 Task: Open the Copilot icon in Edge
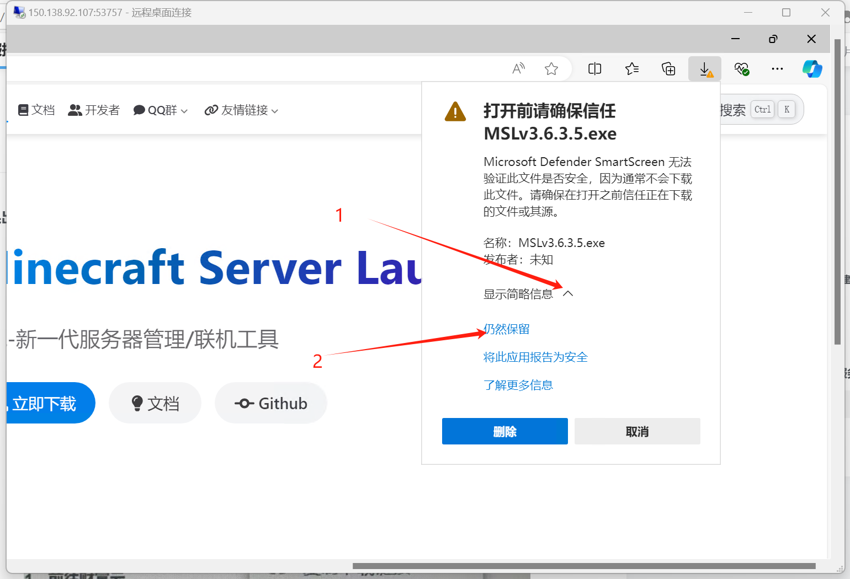click(812, 69)
